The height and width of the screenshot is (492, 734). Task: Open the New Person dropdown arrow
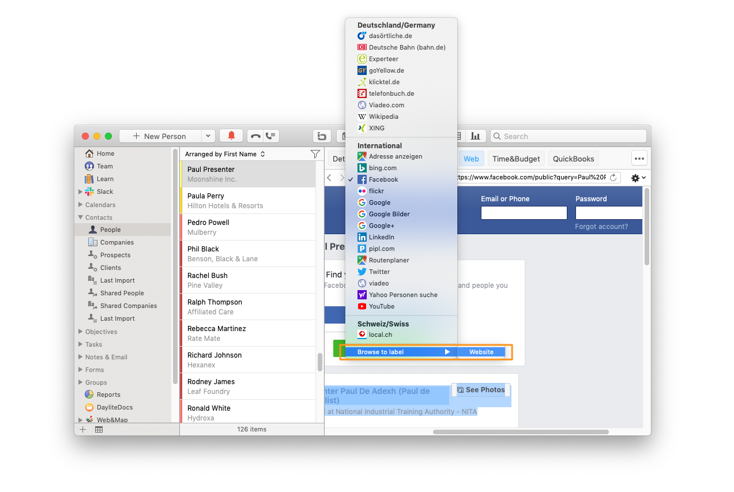pos(208,136)
